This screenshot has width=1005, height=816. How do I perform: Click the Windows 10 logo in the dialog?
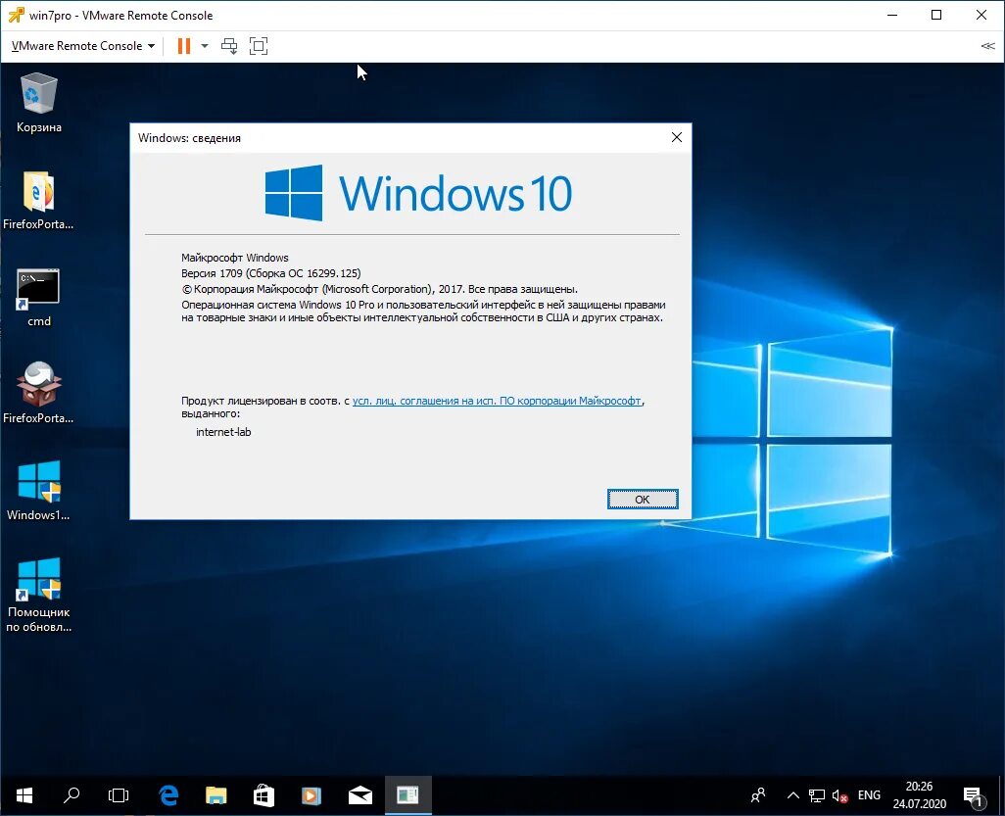(x=418, y=193)
